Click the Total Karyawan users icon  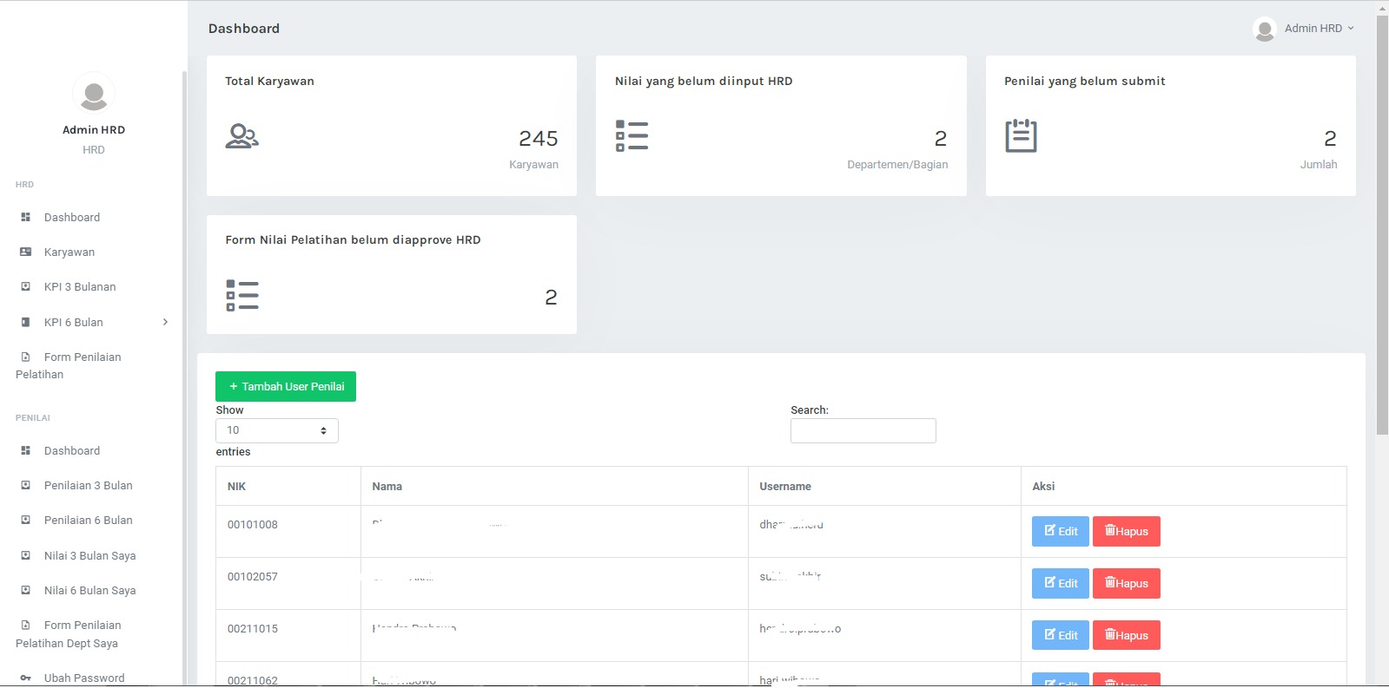pos(241,136)
